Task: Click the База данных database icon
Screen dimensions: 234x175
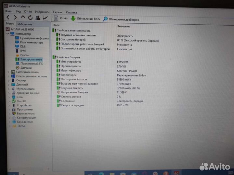Action: (14, 122)
